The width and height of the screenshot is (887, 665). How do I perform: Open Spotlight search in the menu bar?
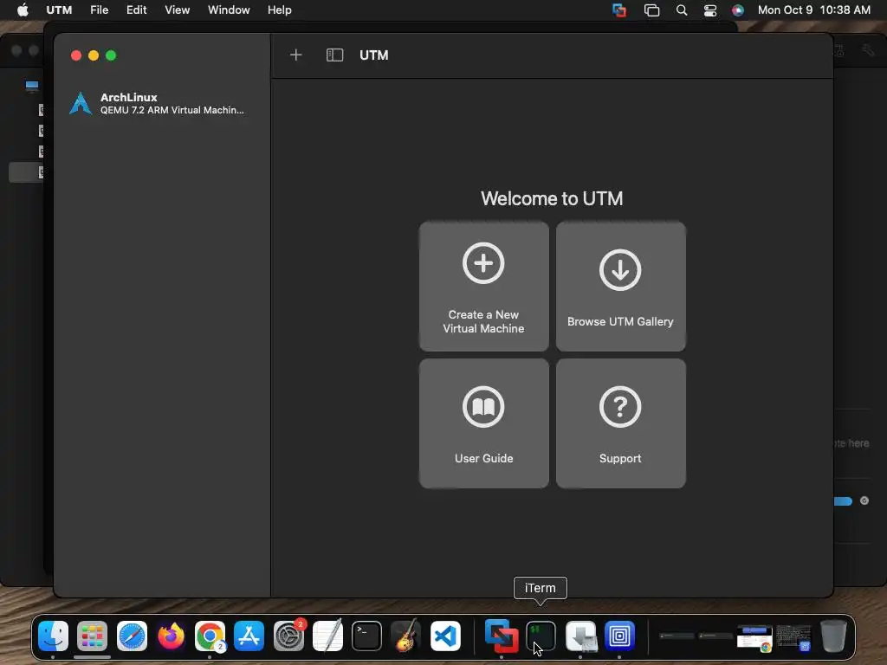(x=682, y=10)
